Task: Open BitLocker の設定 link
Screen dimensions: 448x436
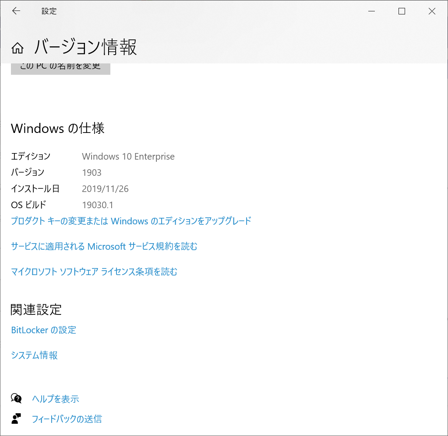Action: 44,330
